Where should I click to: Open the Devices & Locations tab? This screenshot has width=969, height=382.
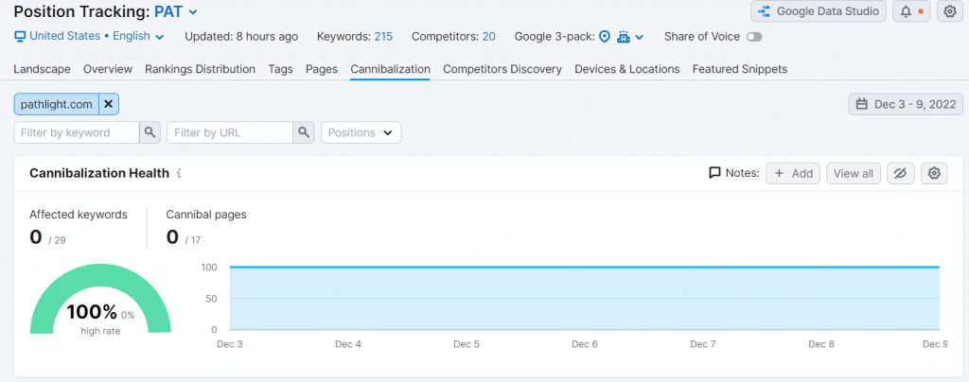tap(627, 69)
